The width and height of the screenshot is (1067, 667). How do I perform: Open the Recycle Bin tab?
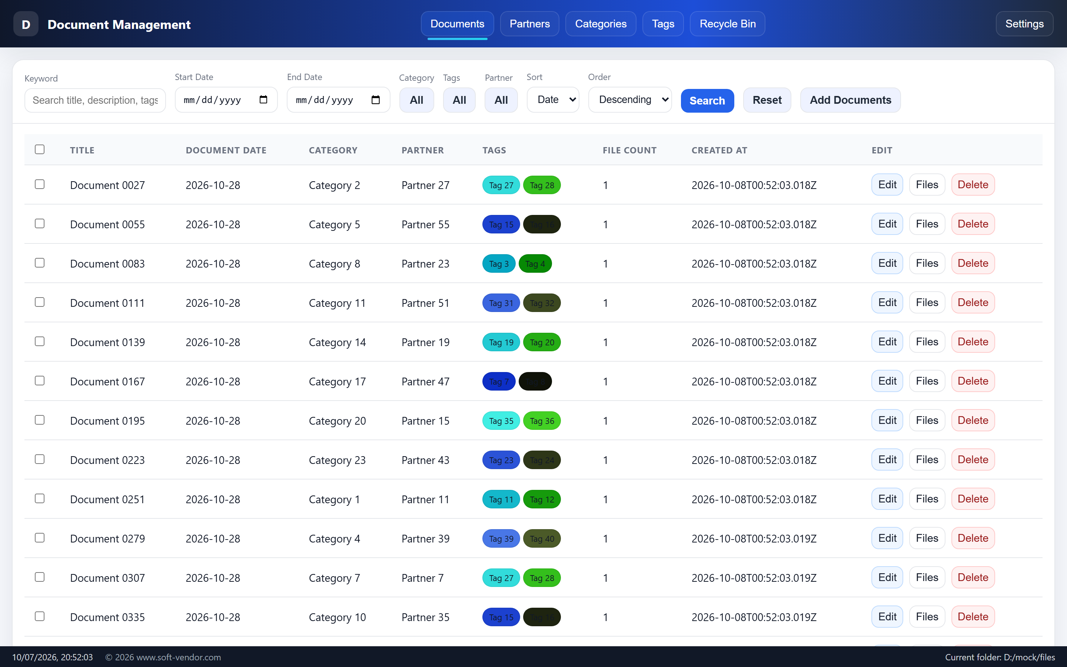tap(727, 24)
